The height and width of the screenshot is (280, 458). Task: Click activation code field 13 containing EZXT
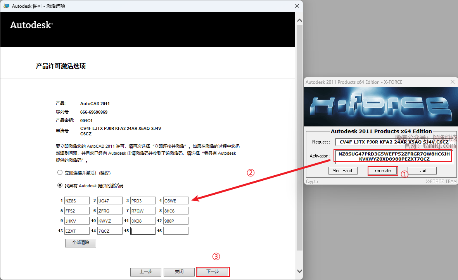tap(77, 231)
